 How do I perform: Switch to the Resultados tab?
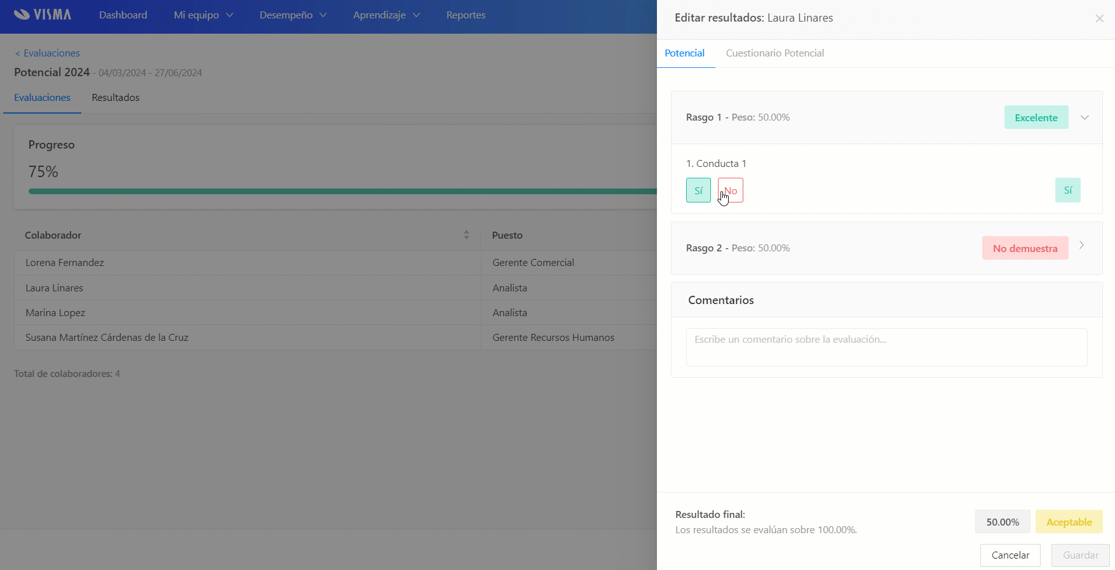[x=116, y=98]
